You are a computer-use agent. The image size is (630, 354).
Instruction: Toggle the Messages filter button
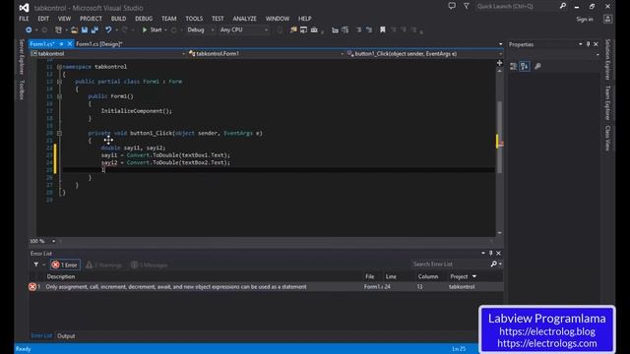[x=150, y=265]
